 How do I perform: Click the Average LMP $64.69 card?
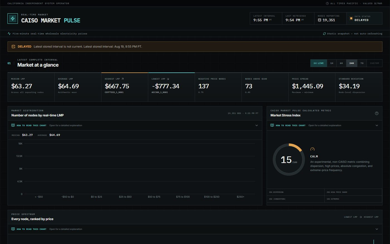click(x=78, y=87)
